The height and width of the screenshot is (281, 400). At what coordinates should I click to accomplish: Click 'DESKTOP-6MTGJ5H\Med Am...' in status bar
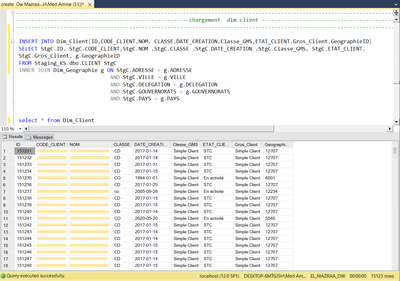coord(274,276)
